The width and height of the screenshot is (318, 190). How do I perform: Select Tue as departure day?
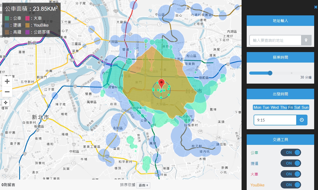266,107
